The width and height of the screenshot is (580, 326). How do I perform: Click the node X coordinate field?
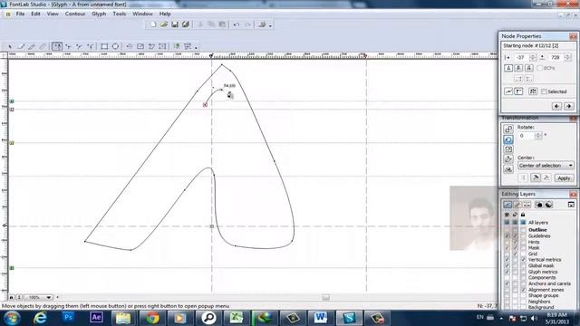point(522,57)
